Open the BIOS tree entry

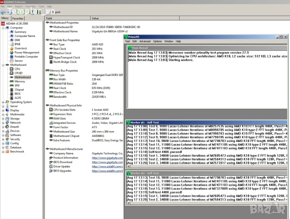[18, 94]
